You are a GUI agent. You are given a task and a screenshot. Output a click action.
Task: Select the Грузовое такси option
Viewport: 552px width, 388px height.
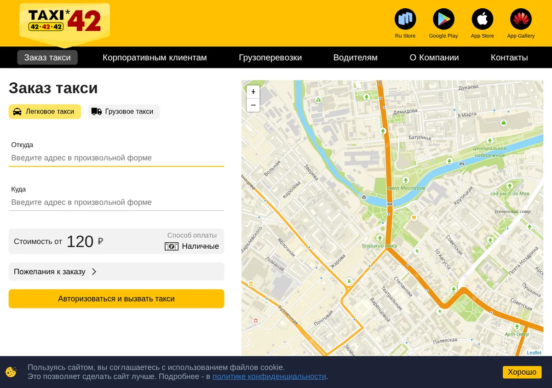click(124, 112)
